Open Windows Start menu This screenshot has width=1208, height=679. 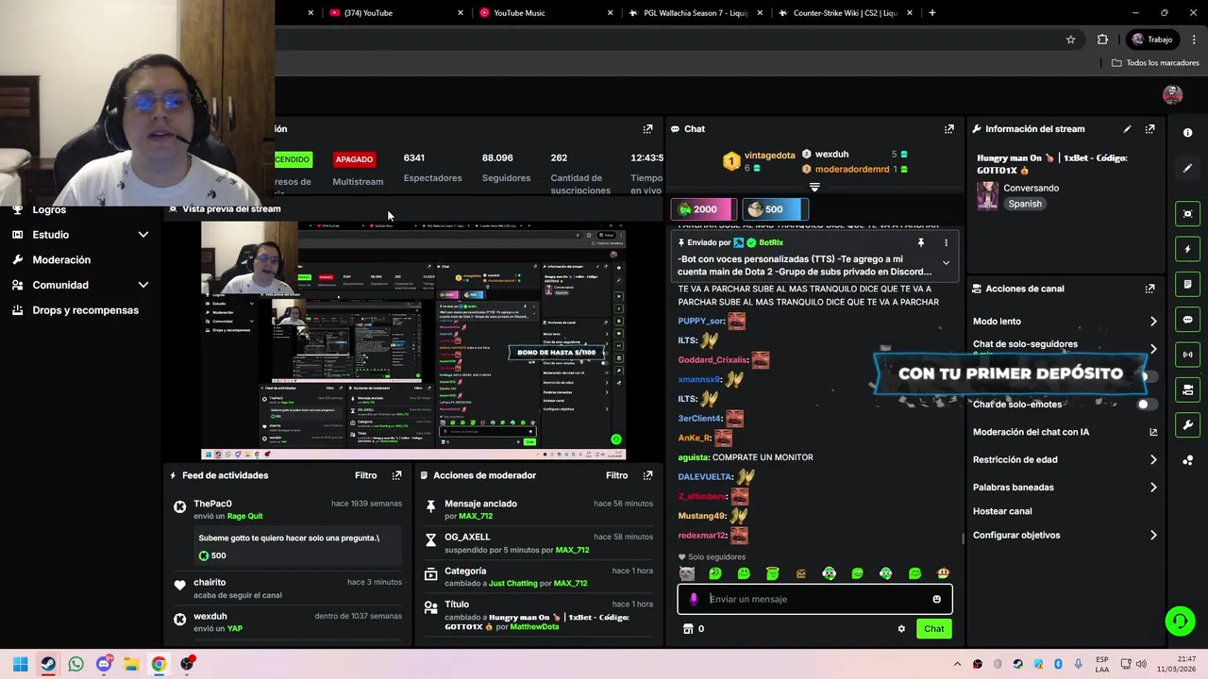tap(20, 664)
